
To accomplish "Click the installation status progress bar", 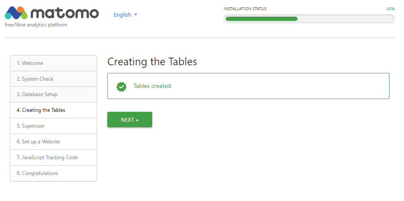I will pos(309,19).
